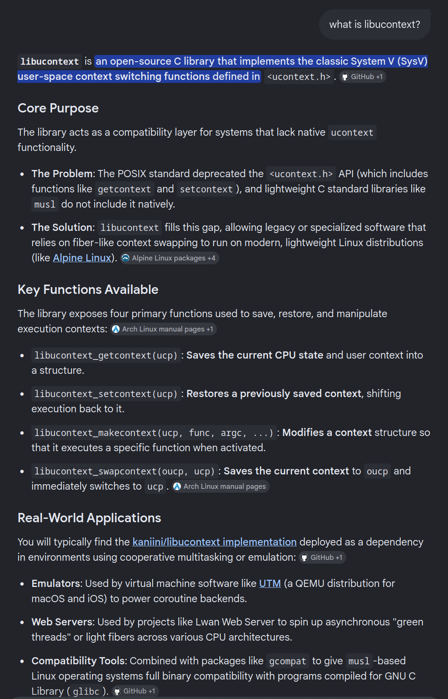Click the libucontext_makecontext code snippet
Screen dimensions: 448x699
click(x=154, y=433)
